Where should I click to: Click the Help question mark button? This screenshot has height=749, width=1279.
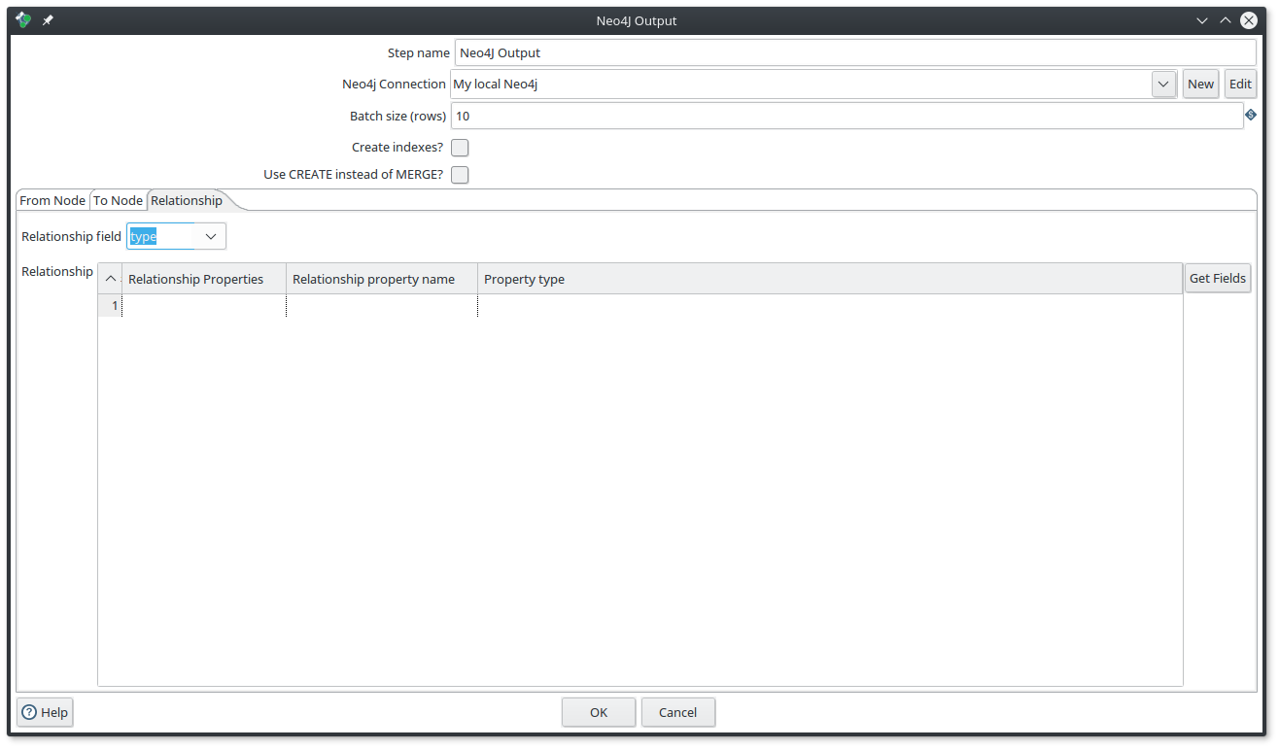pyautogui.click(x=45, y=712)
